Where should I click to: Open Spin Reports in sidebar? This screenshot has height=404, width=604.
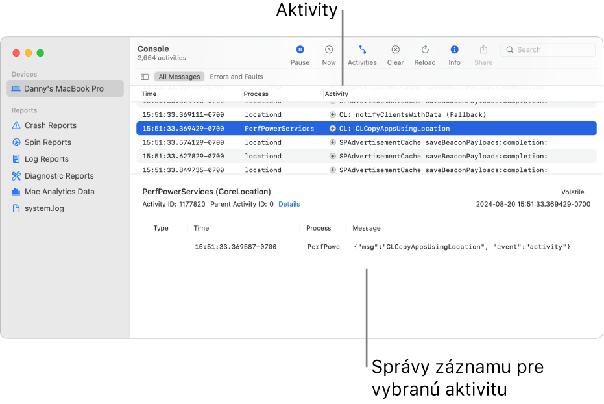click(48, 142)
